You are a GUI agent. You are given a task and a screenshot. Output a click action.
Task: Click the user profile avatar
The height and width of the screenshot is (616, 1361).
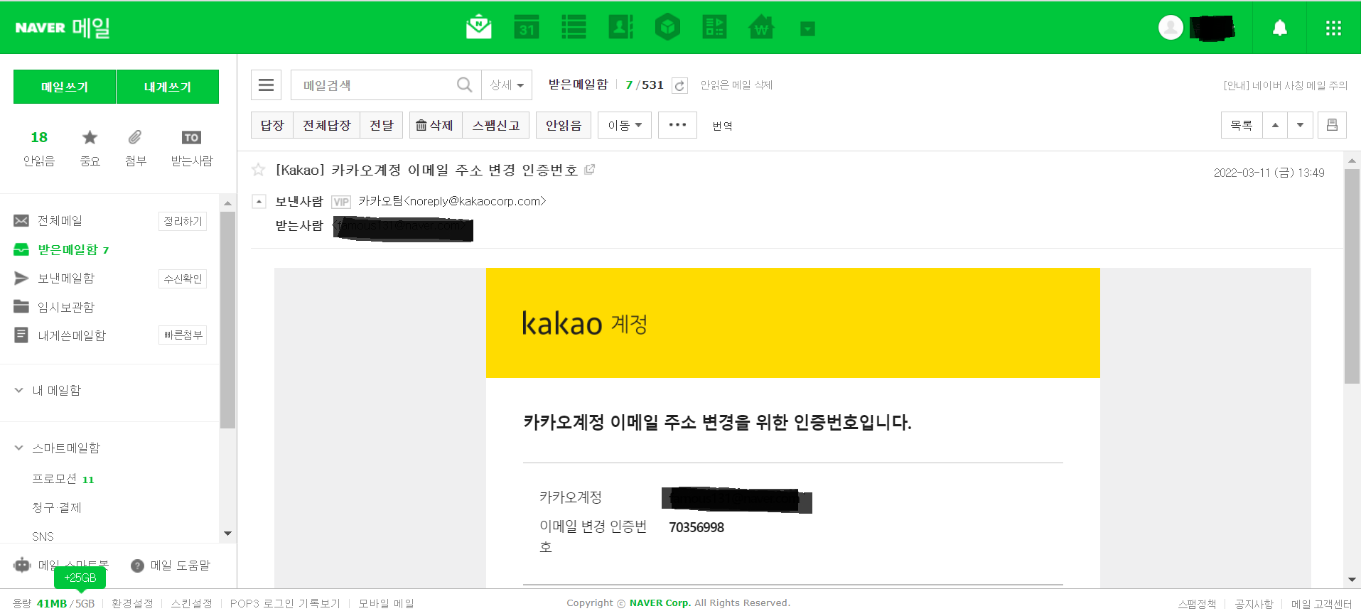tap(1171, 28)
